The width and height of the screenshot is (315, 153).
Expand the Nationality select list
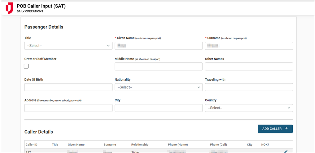(158, 87)
